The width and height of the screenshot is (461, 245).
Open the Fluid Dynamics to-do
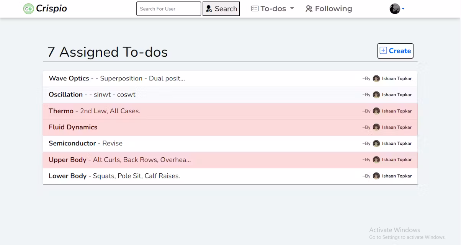pyautogui.click(x=73, y=127)
